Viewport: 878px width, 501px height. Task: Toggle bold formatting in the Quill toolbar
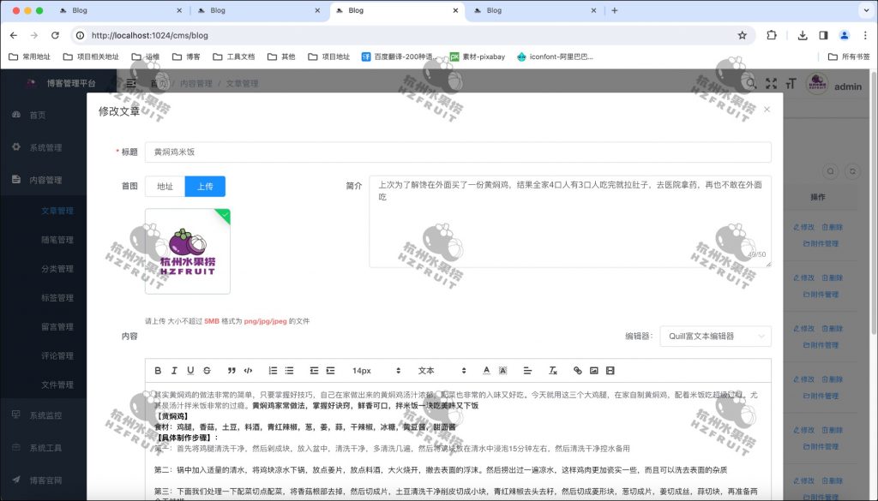(159, 369)
